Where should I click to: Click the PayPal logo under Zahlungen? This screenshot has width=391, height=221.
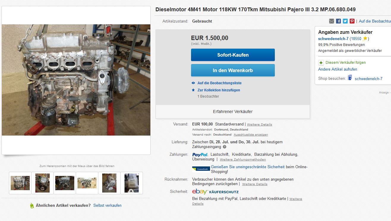pos(200,155)
